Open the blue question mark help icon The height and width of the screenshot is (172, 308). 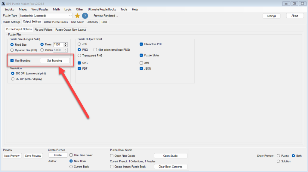coord(85,16)
